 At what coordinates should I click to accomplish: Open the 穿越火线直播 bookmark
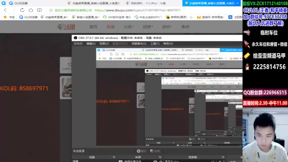coord(86,17)
